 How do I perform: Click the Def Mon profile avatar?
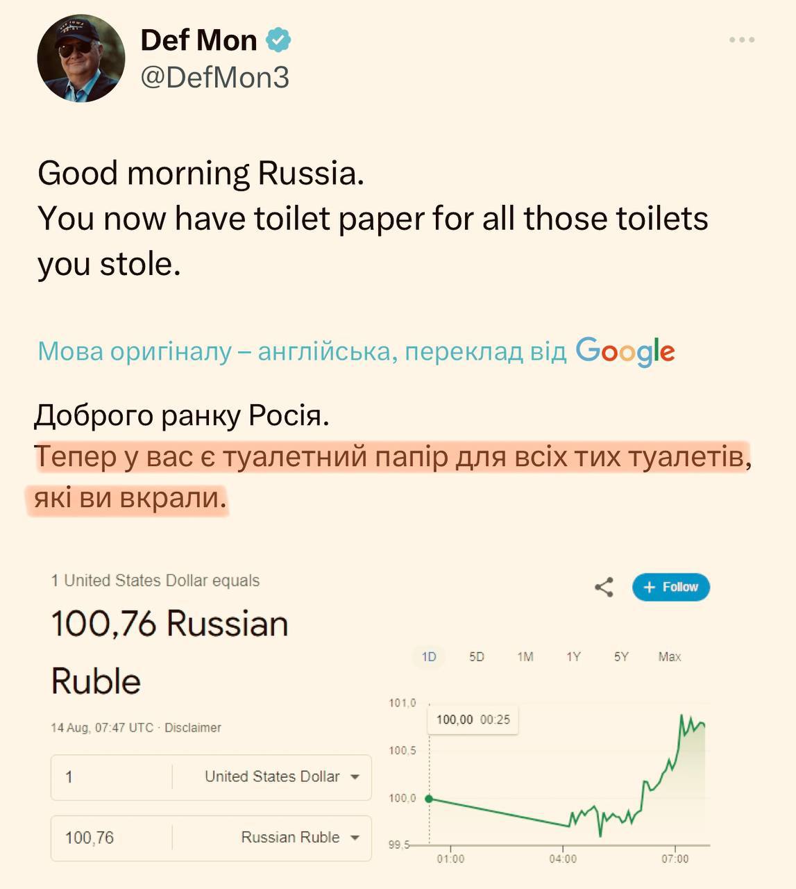pyautogui.click(x=81, y=58)
